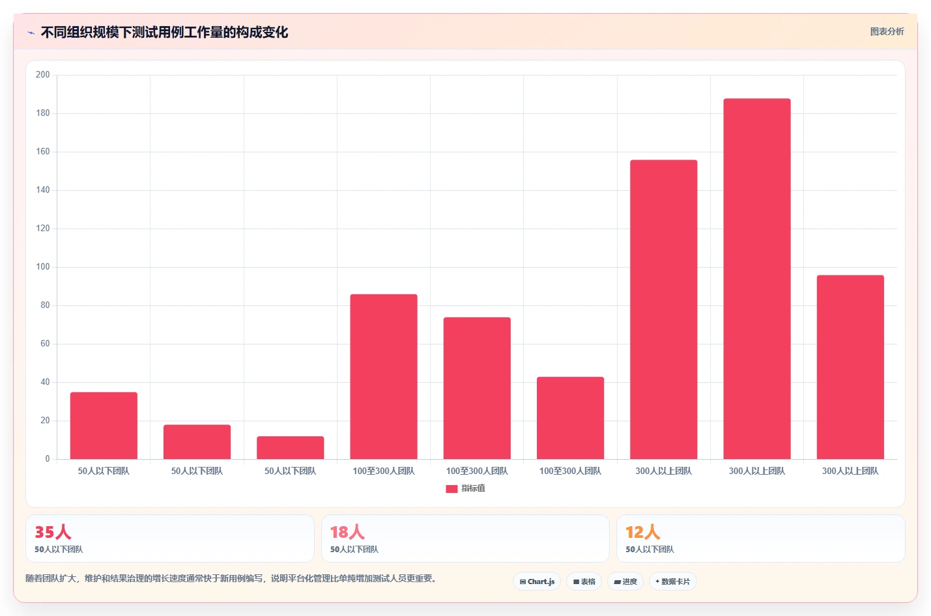Open the 35人 data card
This screenshot has width=931, height=616.
(x=170, y=539)
